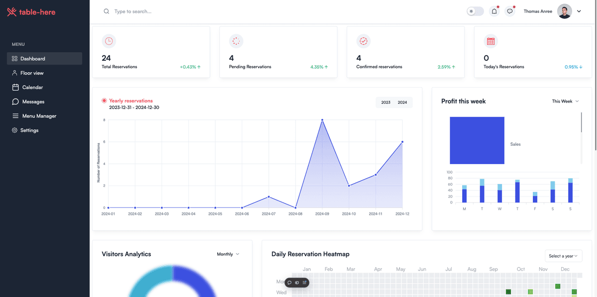
Task: Click the table-here logo
Action: 31,12
